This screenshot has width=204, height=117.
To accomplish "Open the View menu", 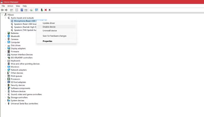I will 18,6.
